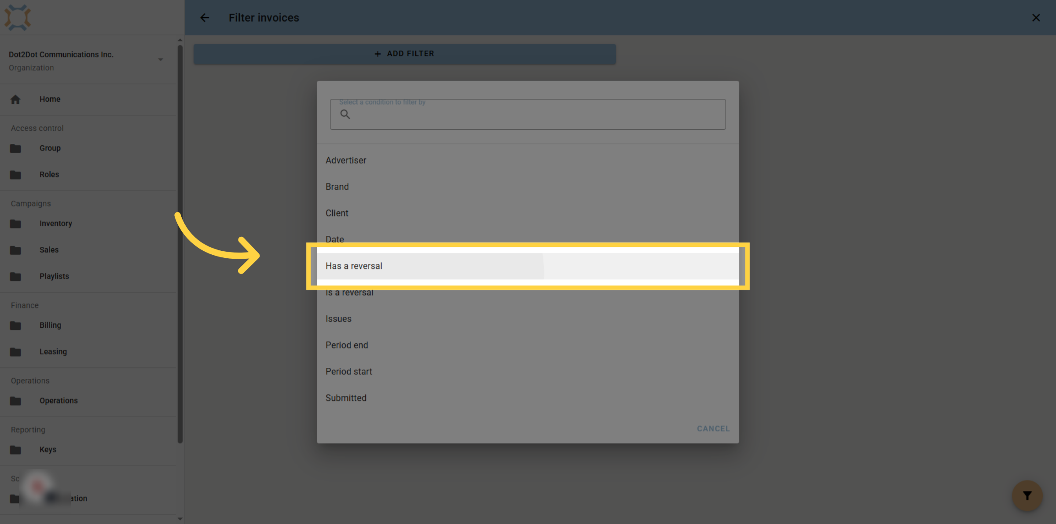Select the Submitted filter condition
The image size is (1056, 524).
click(528, 398)
